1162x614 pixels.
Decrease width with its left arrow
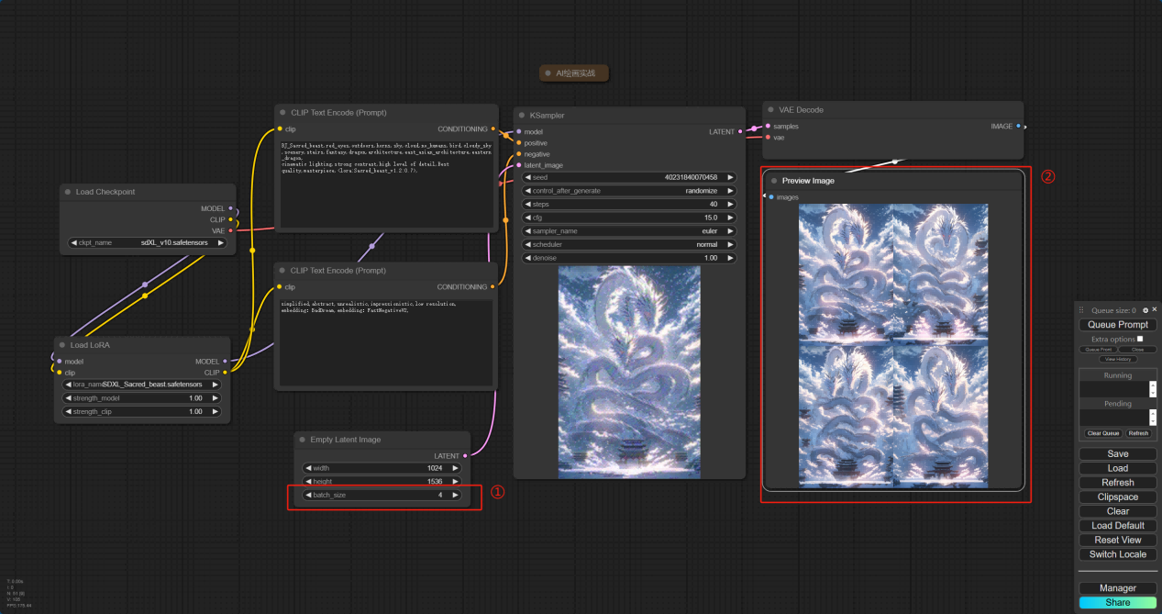308,468
